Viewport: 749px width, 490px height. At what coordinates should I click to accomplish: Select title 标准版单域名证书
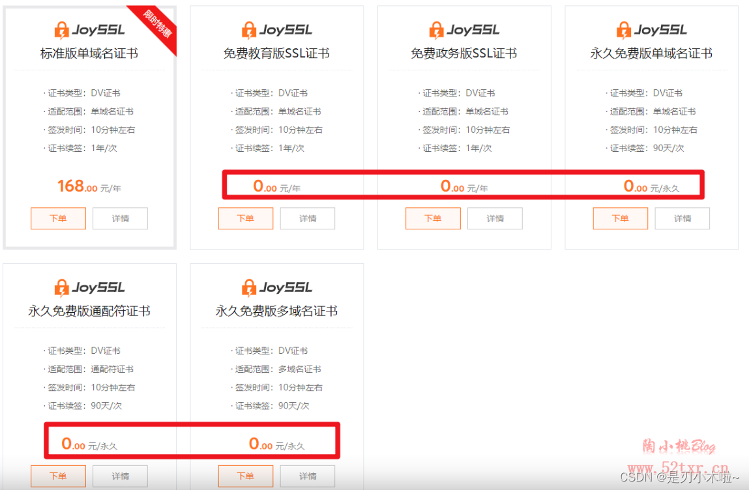89,53
